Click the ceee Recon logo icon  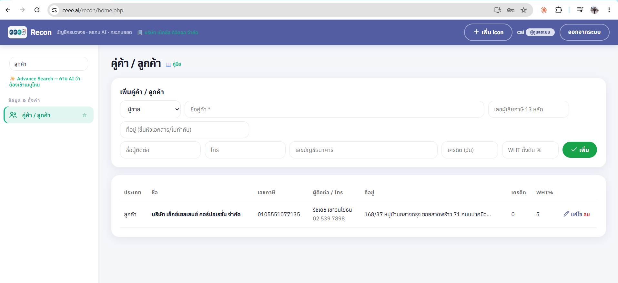coord(17,32)
